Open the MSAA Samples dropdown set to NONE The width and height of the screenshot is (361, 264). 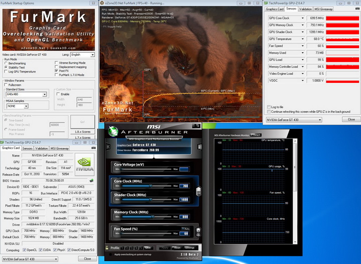click(x=17, y=106)
